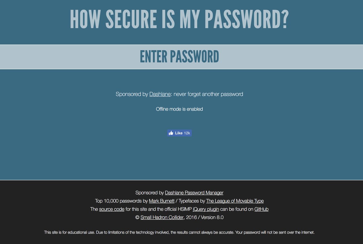Click the Offline mode is enabled message
The image size is (363, 244).
point(179,109)
